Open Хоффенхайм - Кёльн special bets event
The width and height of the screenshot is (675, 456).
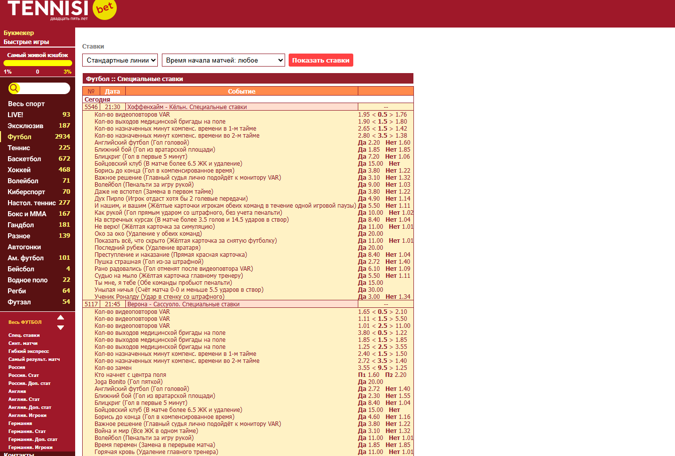[187, 107]
